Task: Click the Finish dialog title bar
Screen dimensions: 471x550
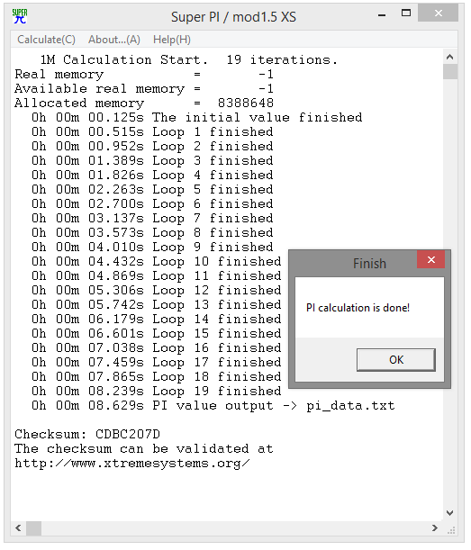Action: click(x=355, y=263)
